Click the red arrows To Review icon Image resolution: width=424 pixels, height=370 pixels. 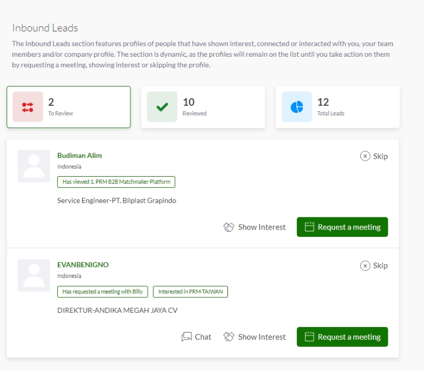tap(28, 107)
